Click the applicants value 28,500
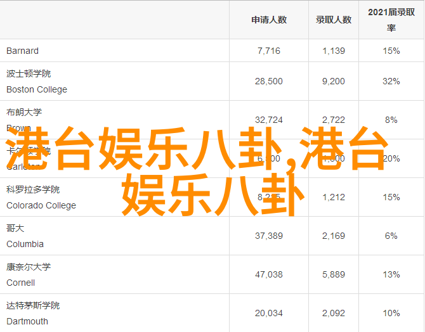Screen dimensions: 425x332 (x=269, y=81)
